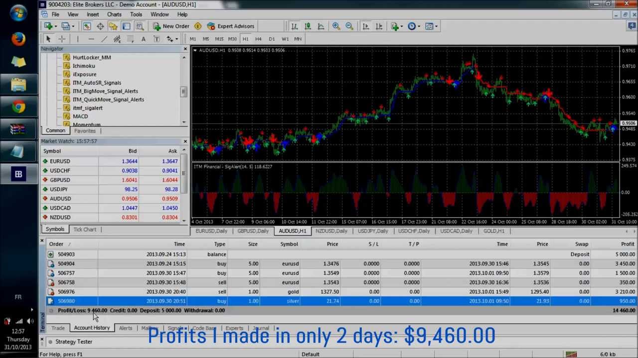Click the New Order button

pos(171,26)
